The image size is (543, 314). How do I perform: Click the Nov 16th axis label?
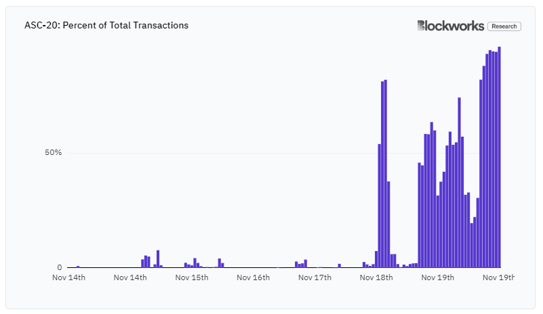click(253, 277)
